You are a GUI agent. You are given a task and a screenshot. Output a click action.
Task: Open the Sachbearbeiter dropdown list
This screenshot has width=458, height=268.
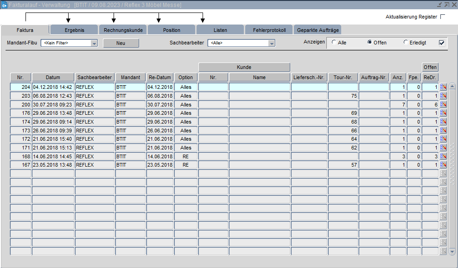272,44
